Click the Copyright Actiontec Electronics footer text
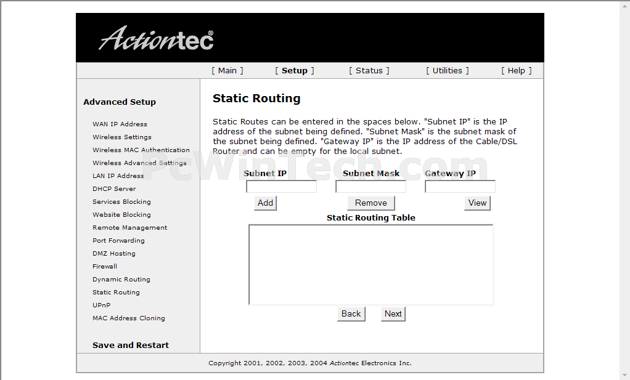Image resolution: width=630 pixels, height=380 pixels. click(x=310, y=363)
